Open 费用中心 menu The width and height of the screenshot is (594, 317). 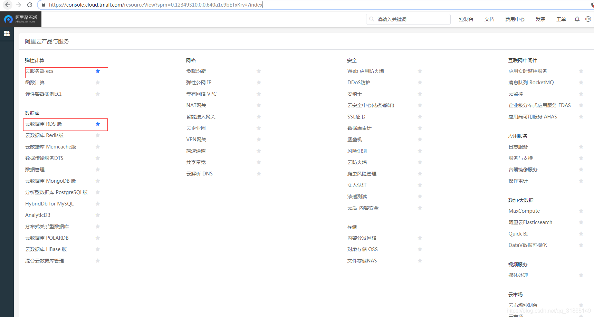tap(515, 19)
